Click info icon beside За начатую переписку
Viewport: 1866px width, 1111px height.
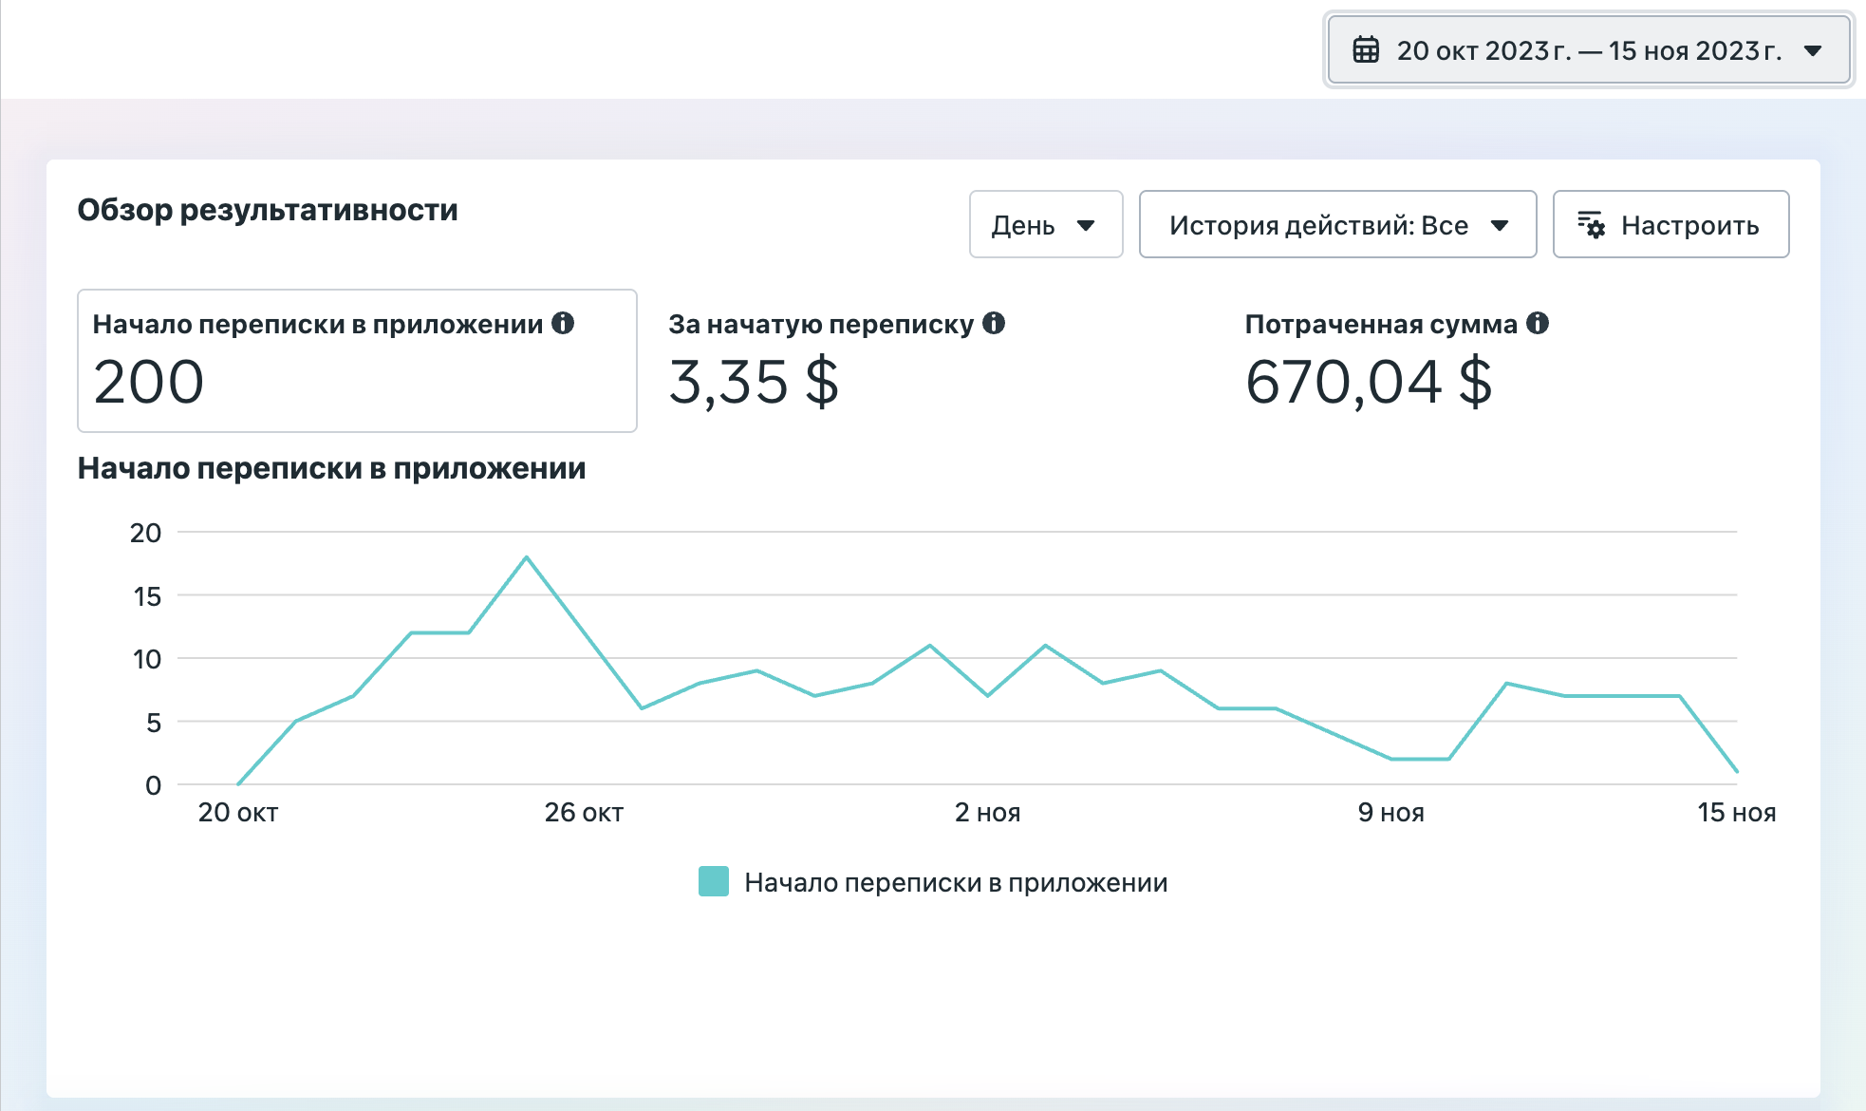[994, 323]
